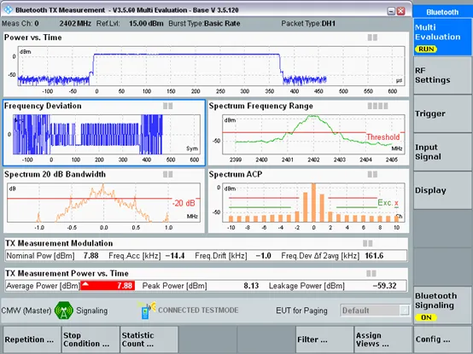This screenshot has width=473, height=354.
Task: Open Filter... hotkey
Action: [324, 339]
